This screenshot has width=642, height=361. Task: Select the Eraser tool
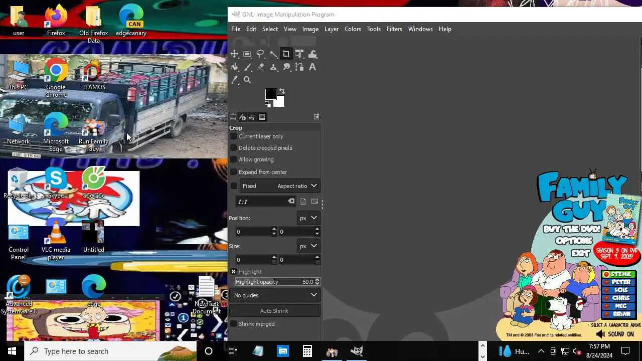point(260,67)
